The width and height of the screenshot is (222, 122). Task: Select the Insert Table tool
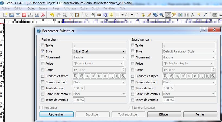click(111, 15)
